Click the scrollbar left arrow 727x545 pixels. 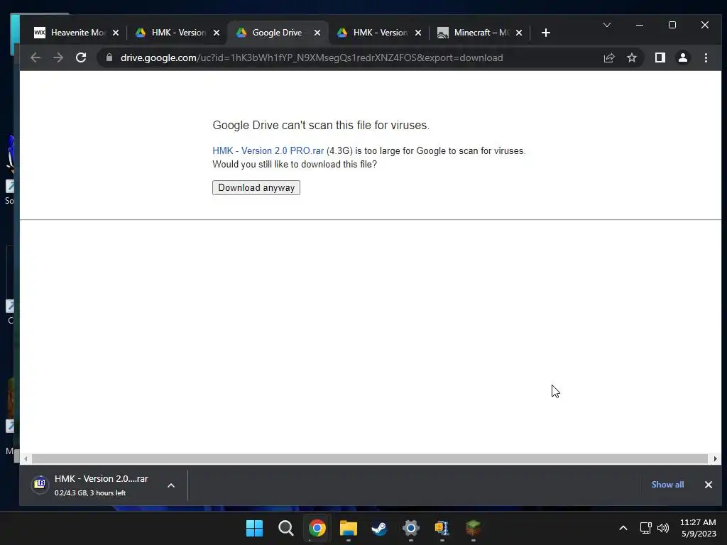[x=26, y=459]
